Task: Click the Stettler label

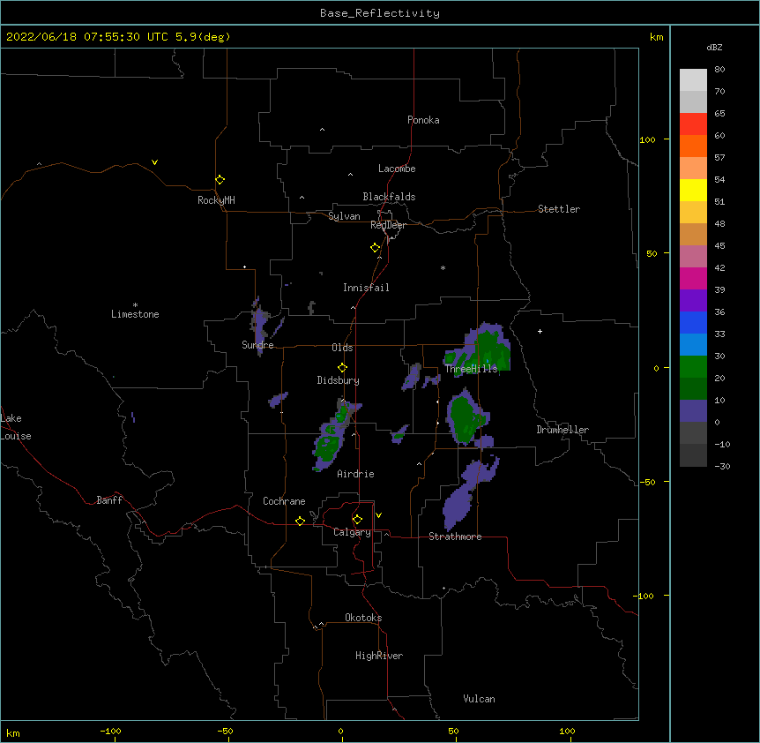Action: pyautogui.click(x=559, y=209)
